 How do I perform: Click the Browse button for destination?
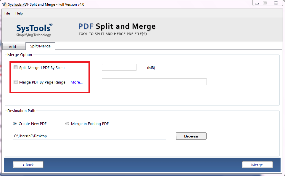[x=191, y=136]
